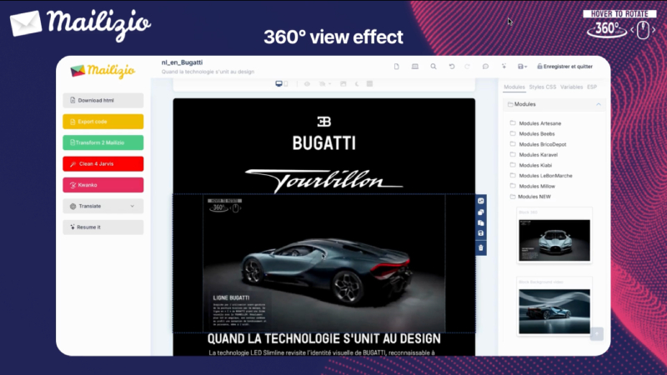This screenshot has height=375, width=667.
Task: Click the QUAND LA TECHNOLOGIE S'UNIT AU DESIGN heading
Action: 324,339
